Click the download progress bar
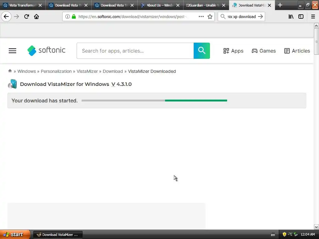The width and height of the screenshot is (319, 239). (154, 101)
